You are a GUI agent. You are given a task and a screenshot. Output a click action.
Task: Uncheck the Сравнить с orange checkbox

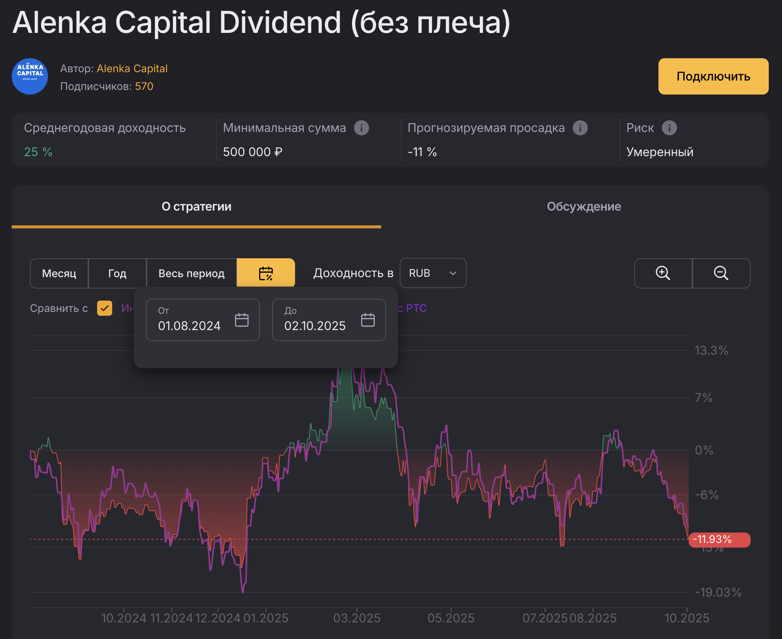point(105,308)
